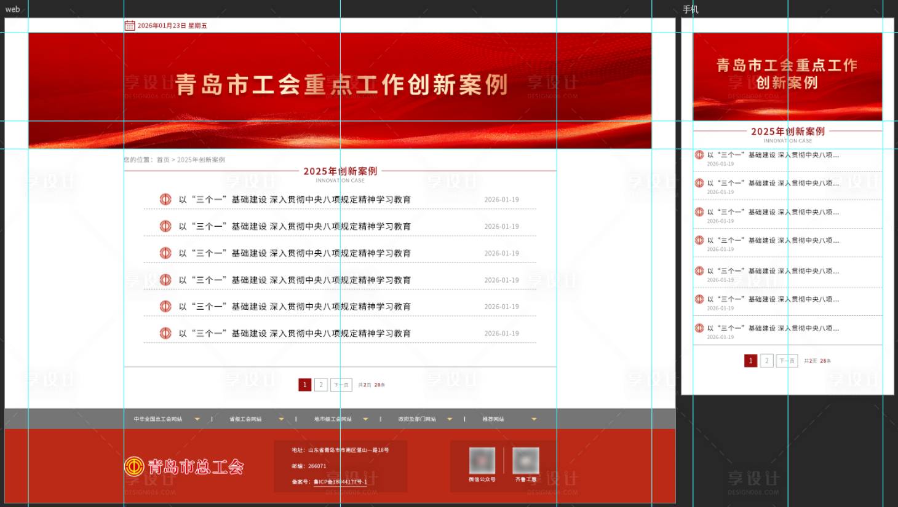898x507 pixels.
Task: Click the red union emblem before the first web article
Action: 165,199
